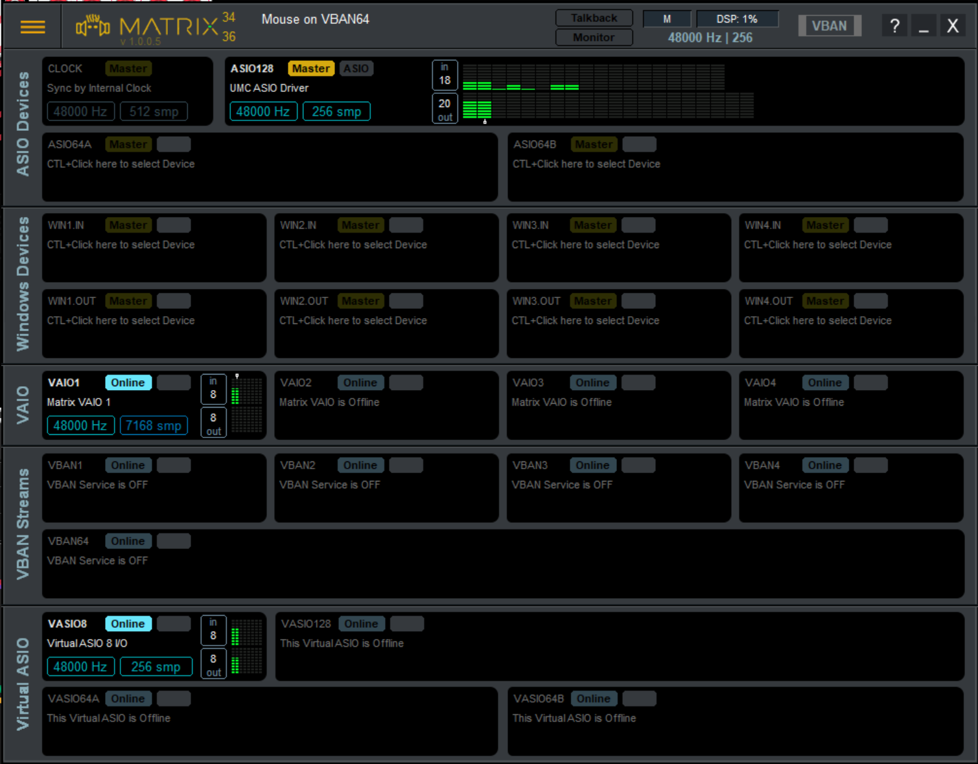Toggle VASIO8 Online status
The height and width of the screenshot is (764, 978).
tap(128, 624)
